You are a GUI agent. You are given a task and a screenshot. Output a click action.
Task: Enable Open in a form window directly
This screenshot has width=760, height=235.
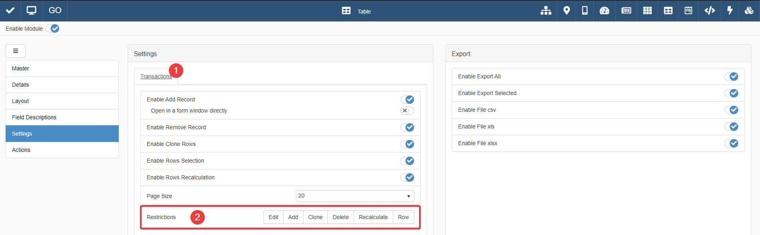coord(407,111)
